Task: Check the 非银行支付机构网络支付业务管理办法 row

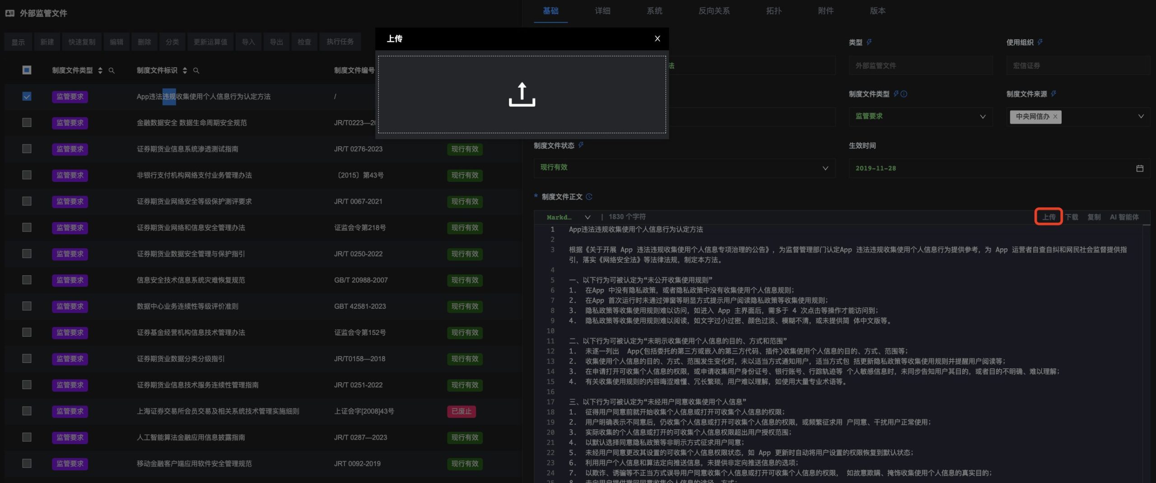Action: click(27, 175)
